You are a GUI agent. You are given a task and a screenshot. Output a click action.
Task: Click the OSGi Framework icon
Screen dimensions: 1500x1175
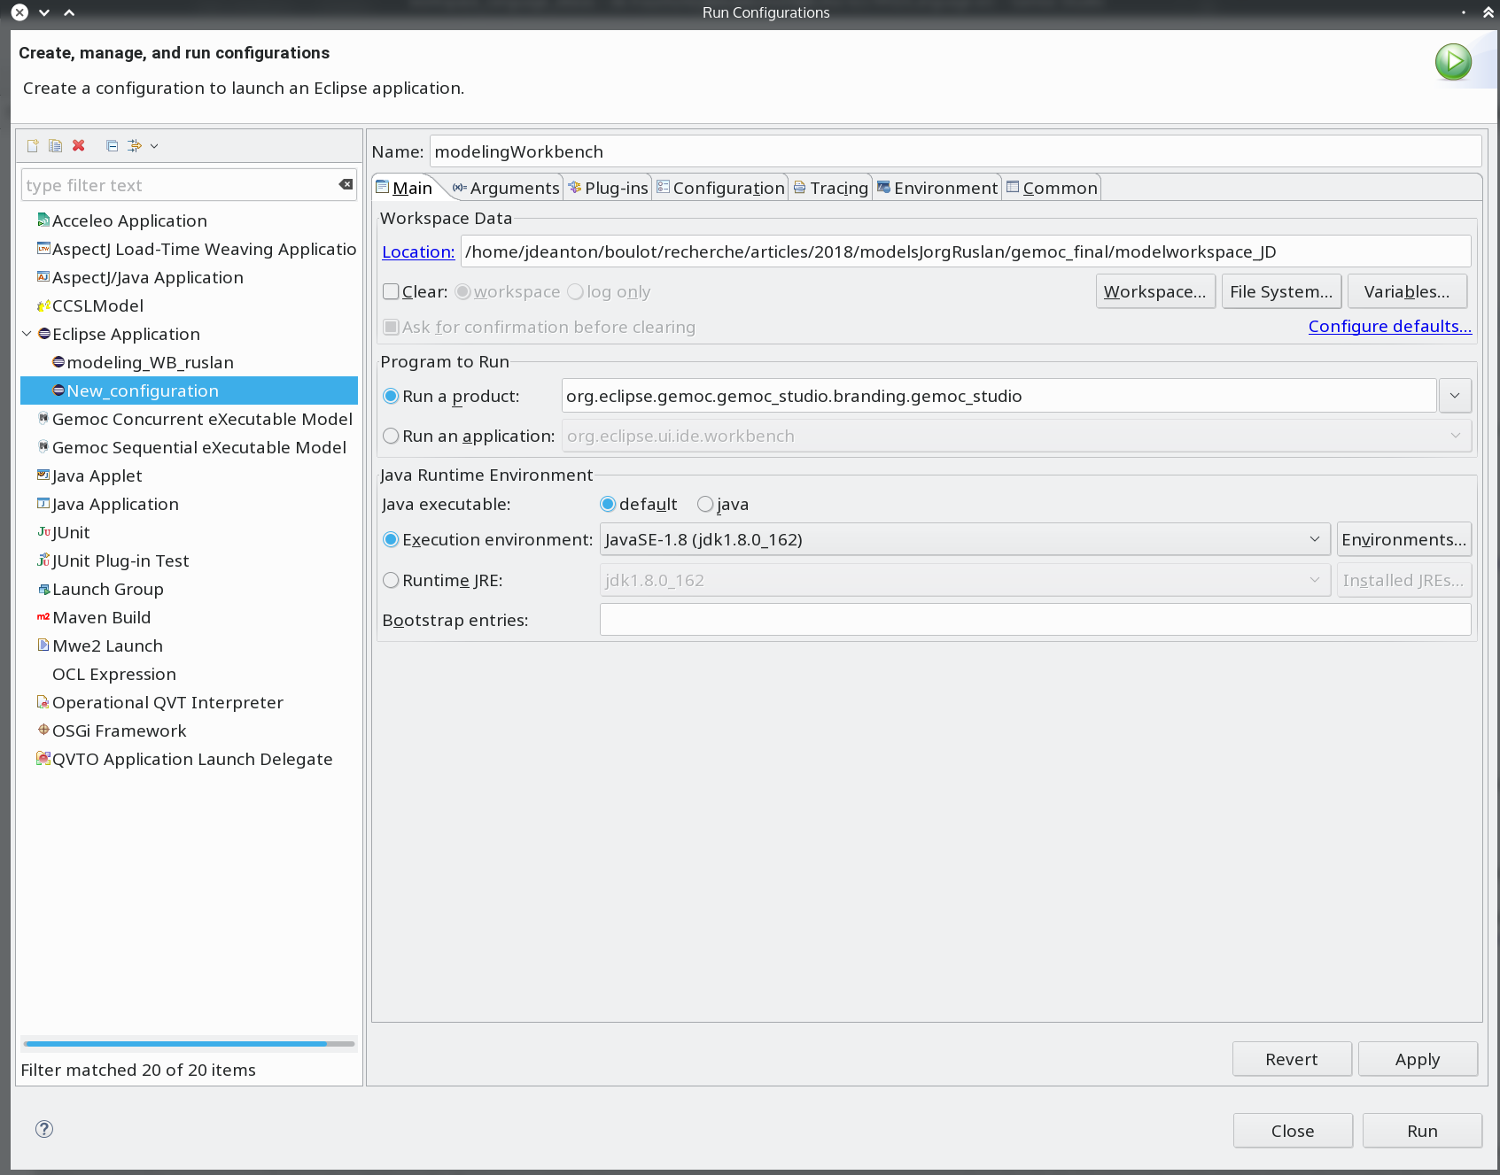[x=43, y=730]
